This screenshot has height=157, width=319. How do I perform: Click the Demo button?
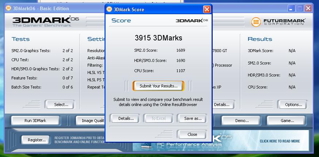point(241,121)
